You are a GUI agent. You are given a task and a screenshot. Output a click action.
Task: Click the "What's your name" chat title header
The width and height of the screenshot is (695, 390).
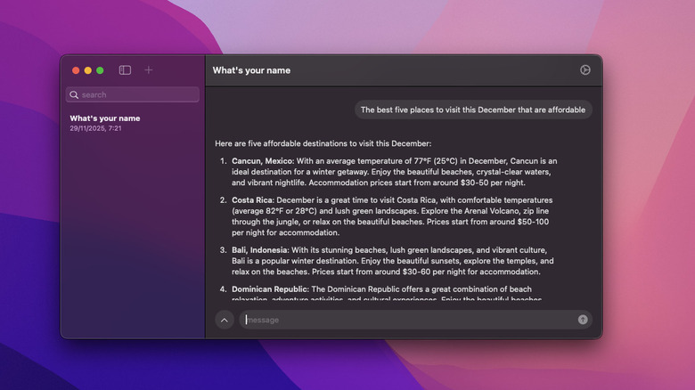[x=251, y=70]
